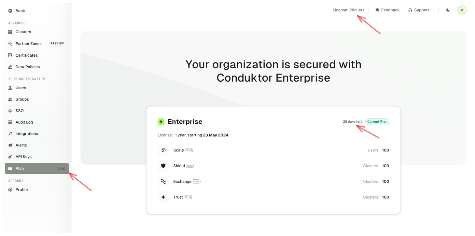Click the "26 days left" text

click(x=352, y=122)
